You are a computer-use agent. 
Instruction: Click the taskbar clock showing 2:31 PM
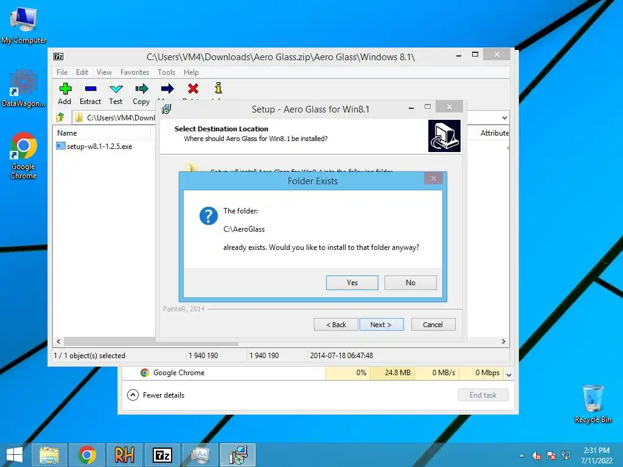(596, 455)
